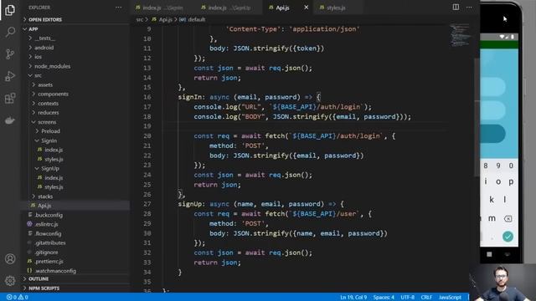This screenshot has height=301, width=536.
Task: Tap the backspace key on emulator keyboard
Action: (508, 218)
